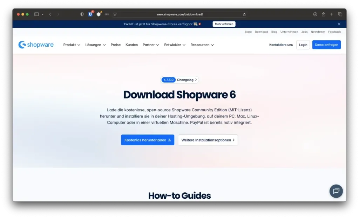
Task: Open the chat widget bubble
Action: [336, 191]
